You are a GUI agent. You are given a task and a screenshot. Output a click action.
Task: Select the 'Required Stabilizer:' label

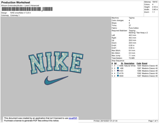click(x=120, y=31)
